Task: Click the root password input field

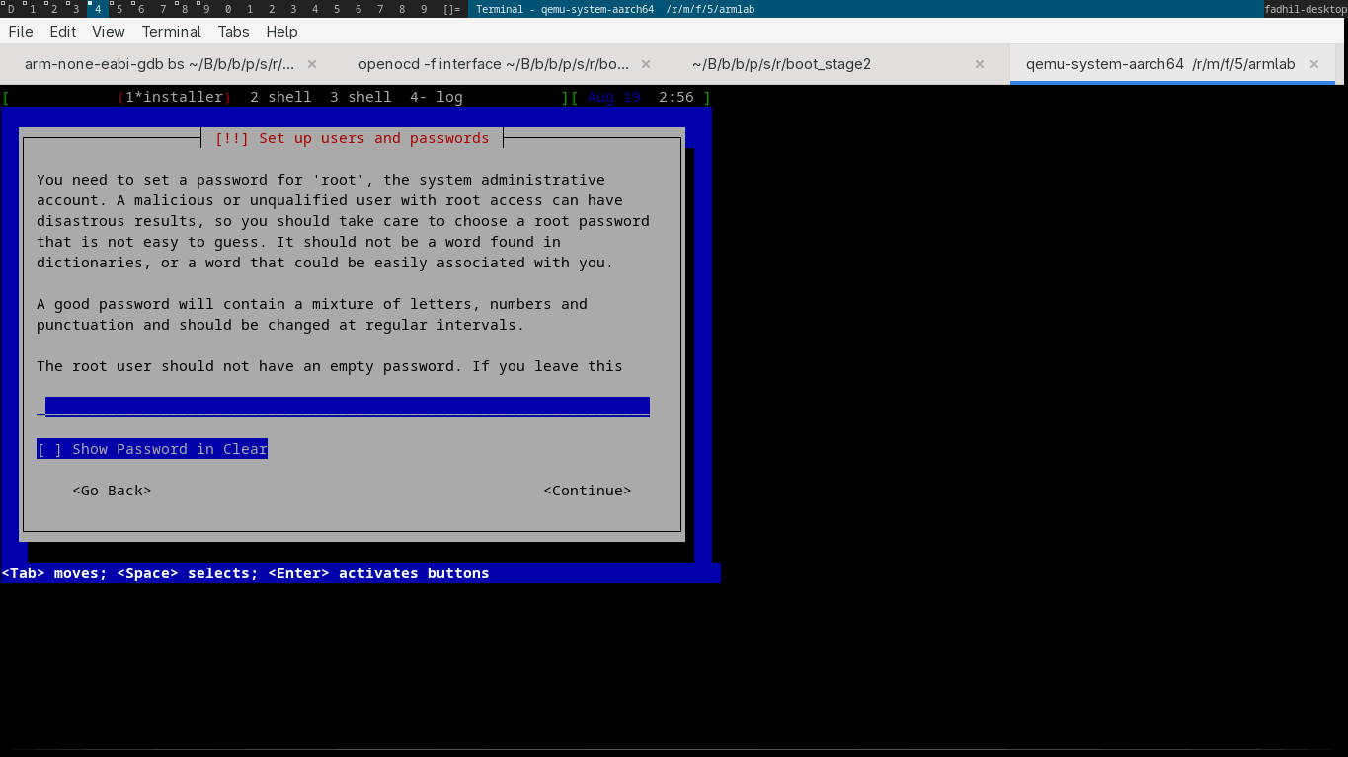Action: tap(347, 407)
